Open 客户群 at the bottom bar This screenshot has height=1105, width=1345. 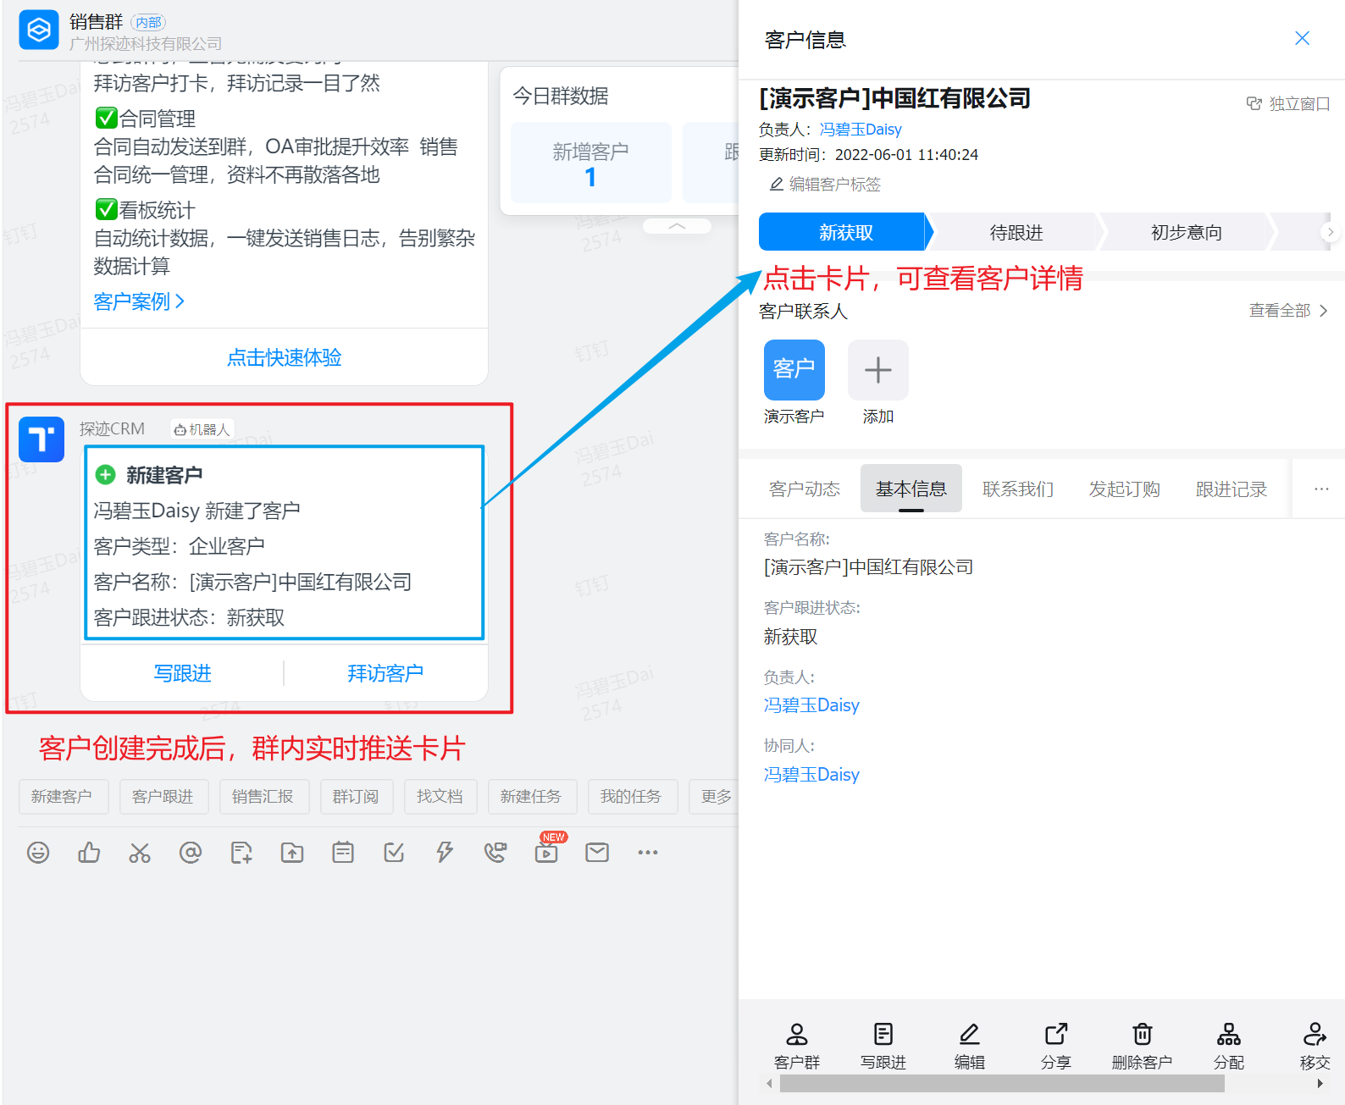point(797,1046)
